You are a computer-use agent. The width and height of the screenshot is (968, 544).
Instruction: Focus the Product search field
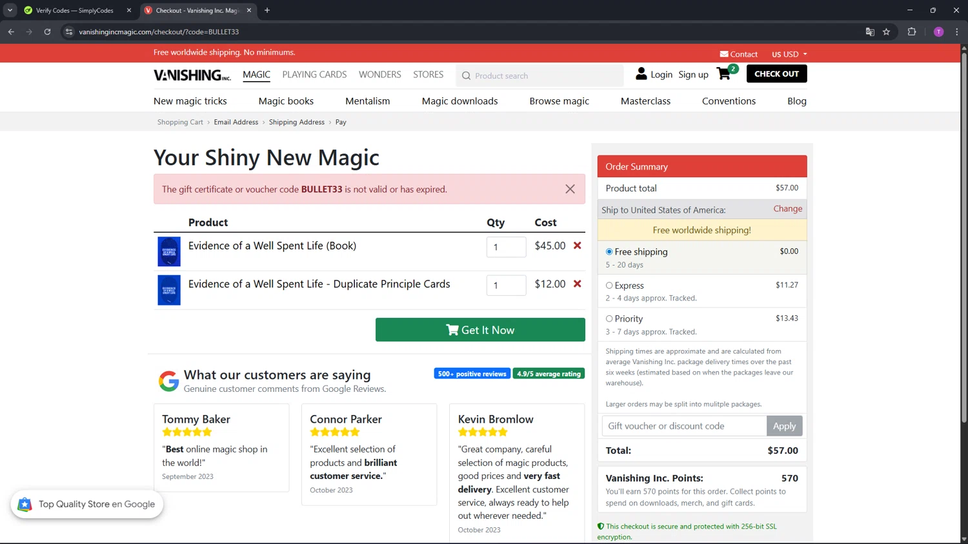539,75
